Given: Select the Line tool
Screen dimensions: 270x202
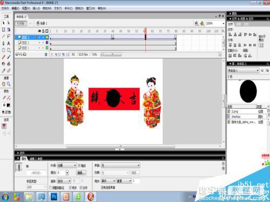Looking at the screenshot, I should [x=3, y=36].
